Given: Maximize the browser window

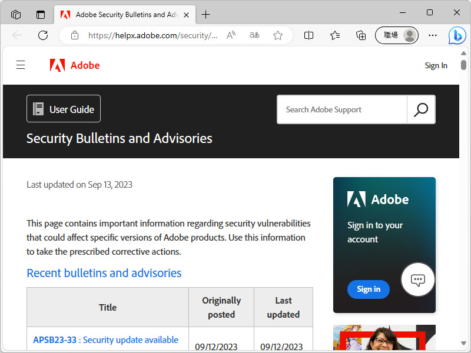Looking at the screenshot, I should click(x=430, y=12).
